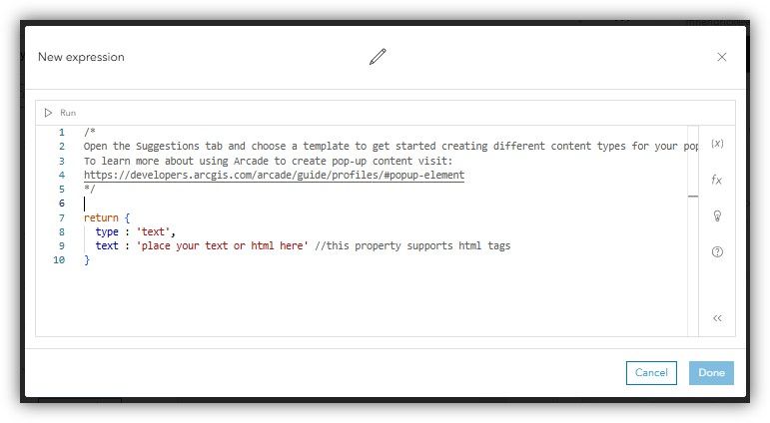770x423 pixels.
Task: Open the help question mark panel
Action: (x=717, y=251)
